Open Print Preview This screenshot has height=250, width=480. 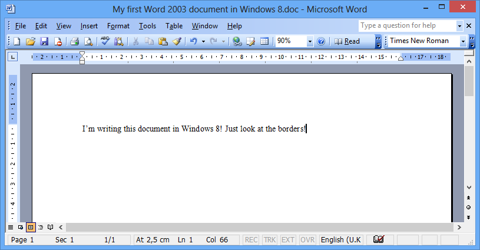pyautogui.click(x=88, y=41)
